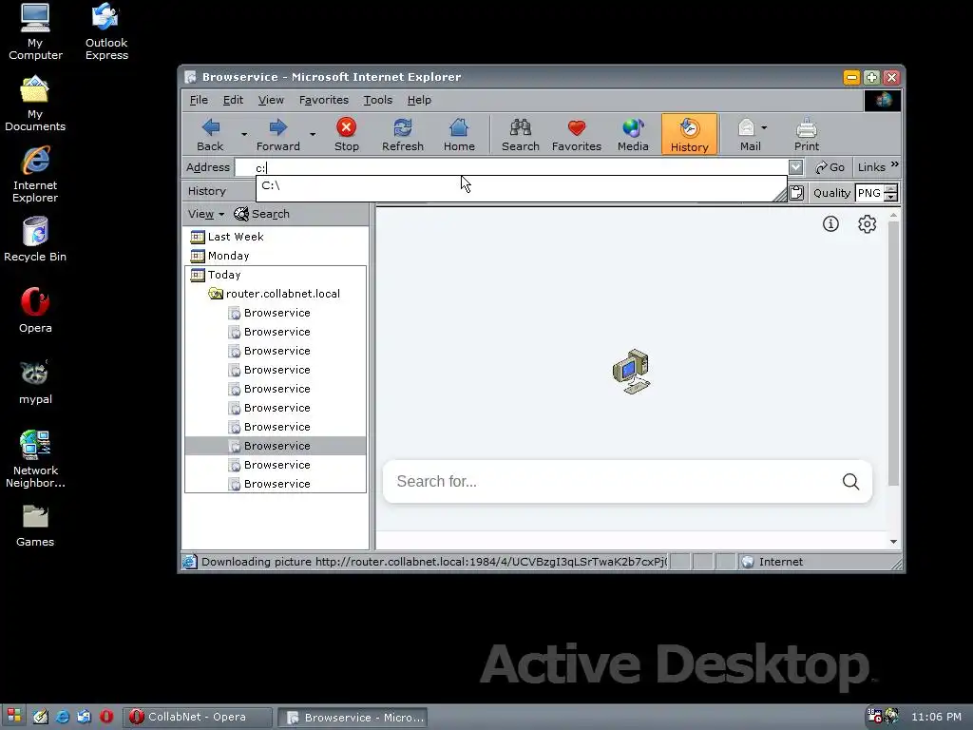The image size is (973, 730).
Task: Open the Start button on taskbar
Action: click(x=14, y=717)
